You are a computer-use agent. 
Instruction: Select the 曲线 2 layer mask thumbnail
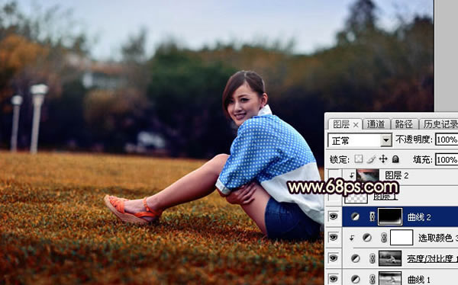pos(390,216)
